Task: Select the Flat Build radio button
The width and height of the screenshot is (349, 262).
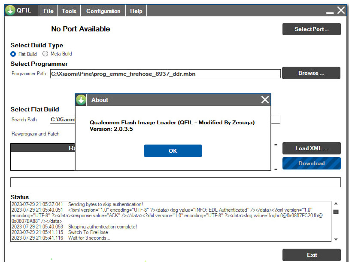Action: 13,54
